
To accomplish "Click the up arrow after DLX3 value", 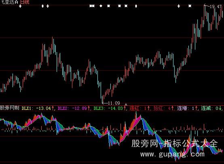I will coord(125,108).
